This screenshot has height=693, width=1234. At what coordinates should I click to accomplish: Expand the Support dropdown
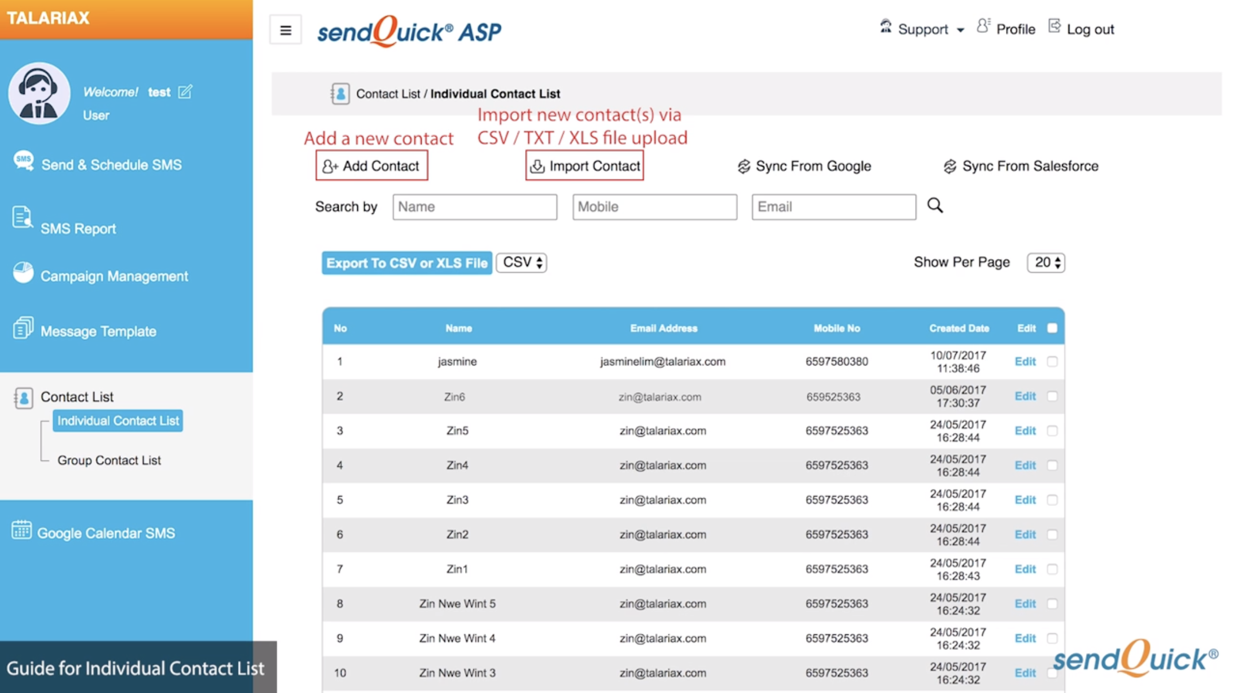[931, 29]
